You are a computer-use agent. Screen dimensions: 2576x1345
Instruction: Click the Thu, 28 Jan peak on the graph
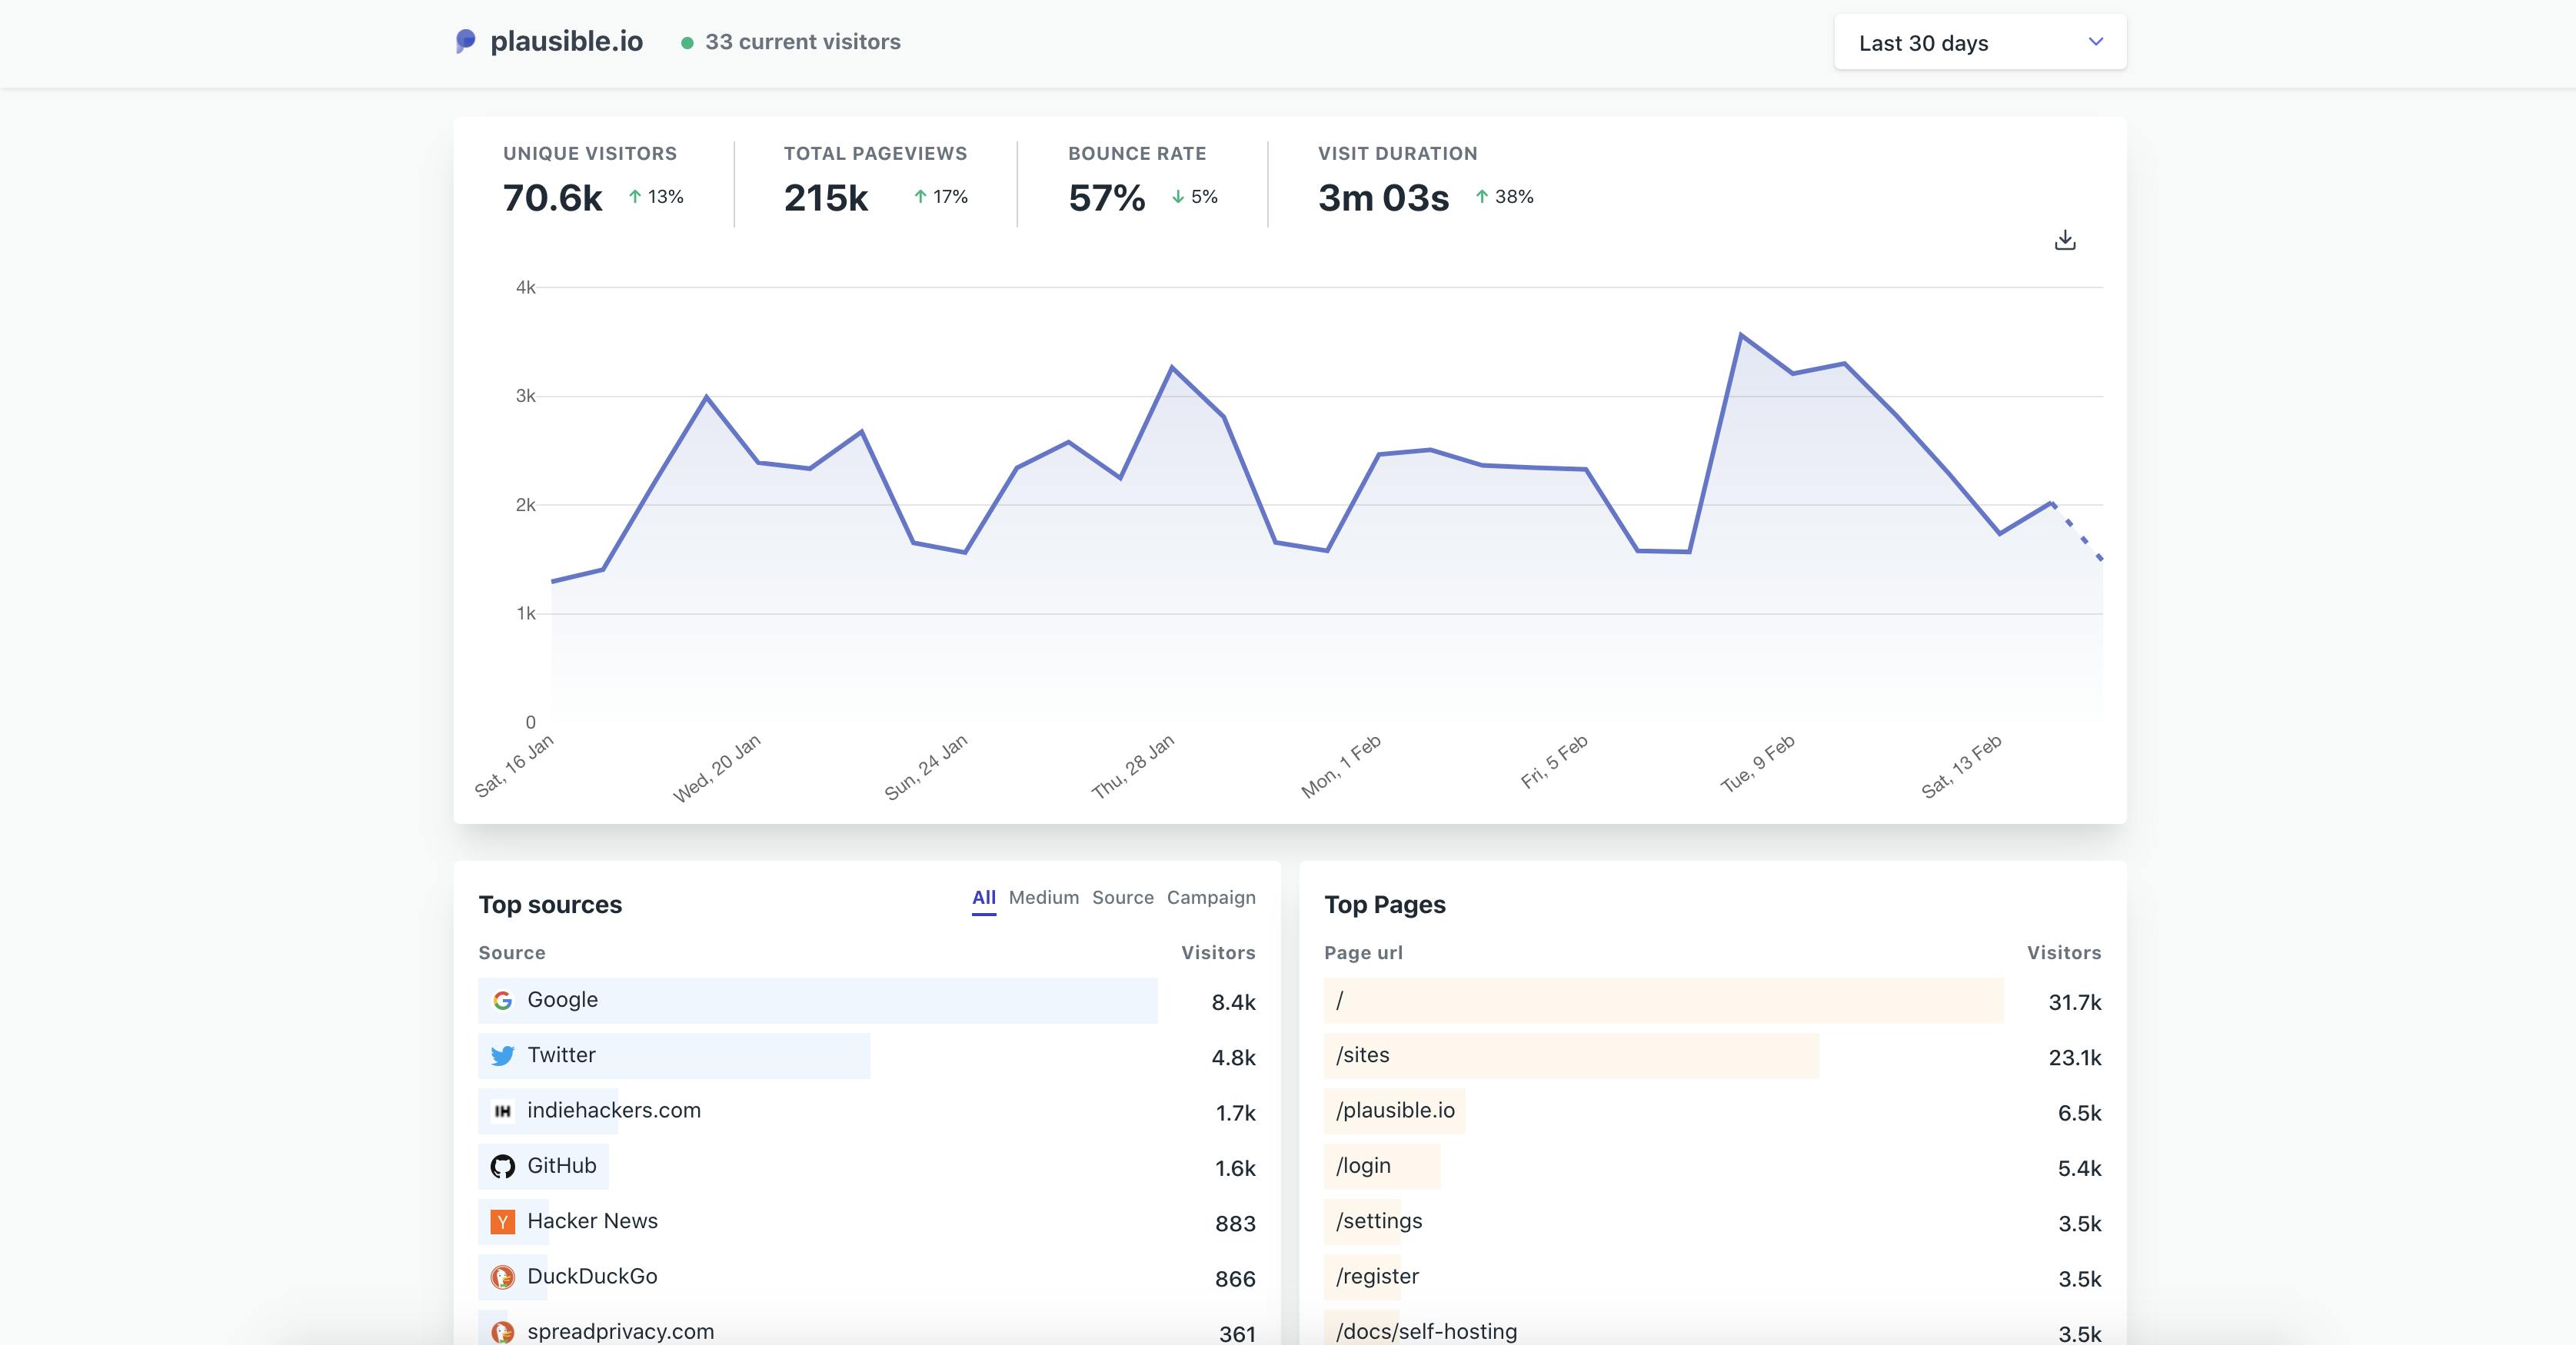[1172, 367]
